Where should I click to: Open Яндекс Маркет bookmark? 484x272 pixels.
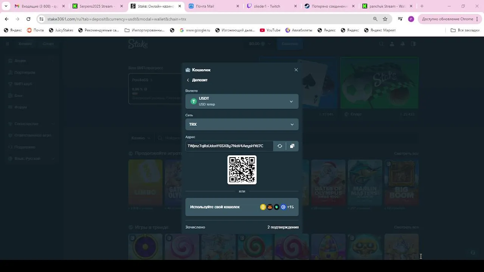pyautogui.click(x=380, y=30)
